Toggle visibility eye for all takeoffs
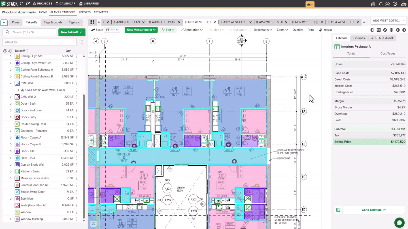The height and width of the screenshot is (229, 408). pos(5,51)
